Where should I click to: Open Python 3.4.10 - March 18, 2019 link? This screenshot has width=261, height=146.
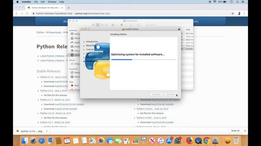tap(55, 113)
